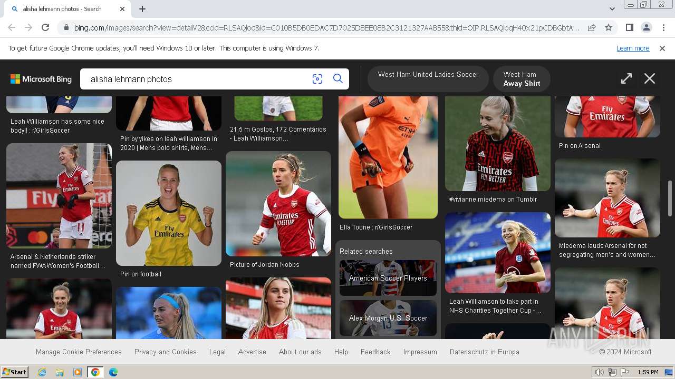Click 'Pin on Arsenal' caption
The width and height of the screenshot is (675, 379).
pos(580,146)
